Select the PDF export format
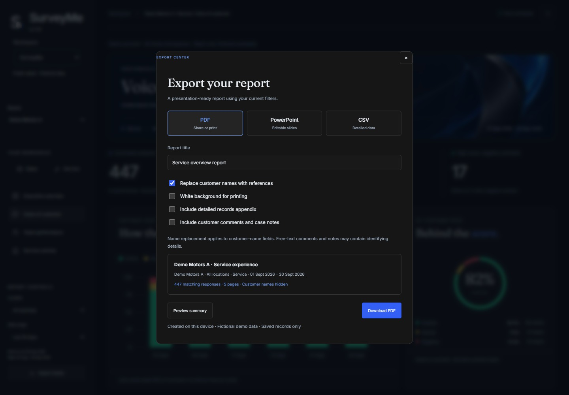Viewport: 569px width, 395px height. tap(205, 123)
